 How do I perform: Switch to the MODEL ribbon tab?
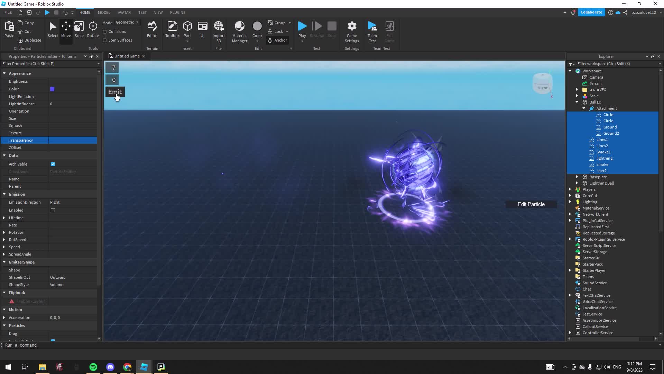click(104, 12)
